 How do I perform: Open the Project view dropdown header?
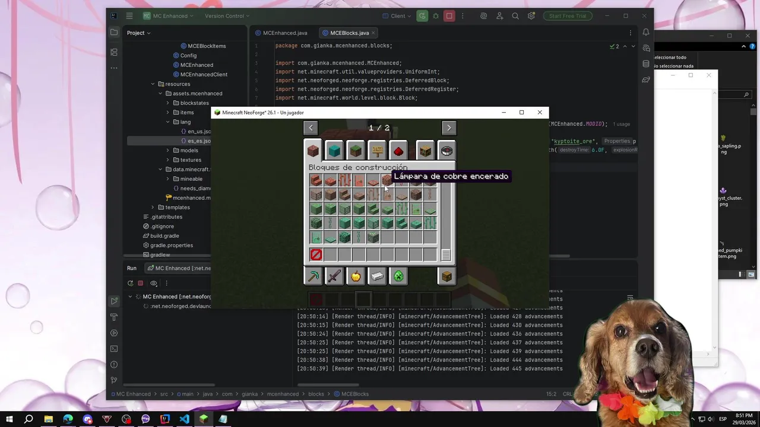tap(138, 33)
